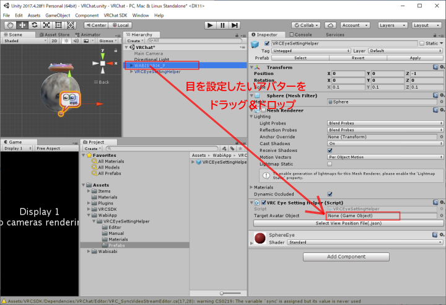The height and width of the screenshot is (305, 446).
Task: Uncheck Dynamic Occluded
Action: (x=330, y=194)
